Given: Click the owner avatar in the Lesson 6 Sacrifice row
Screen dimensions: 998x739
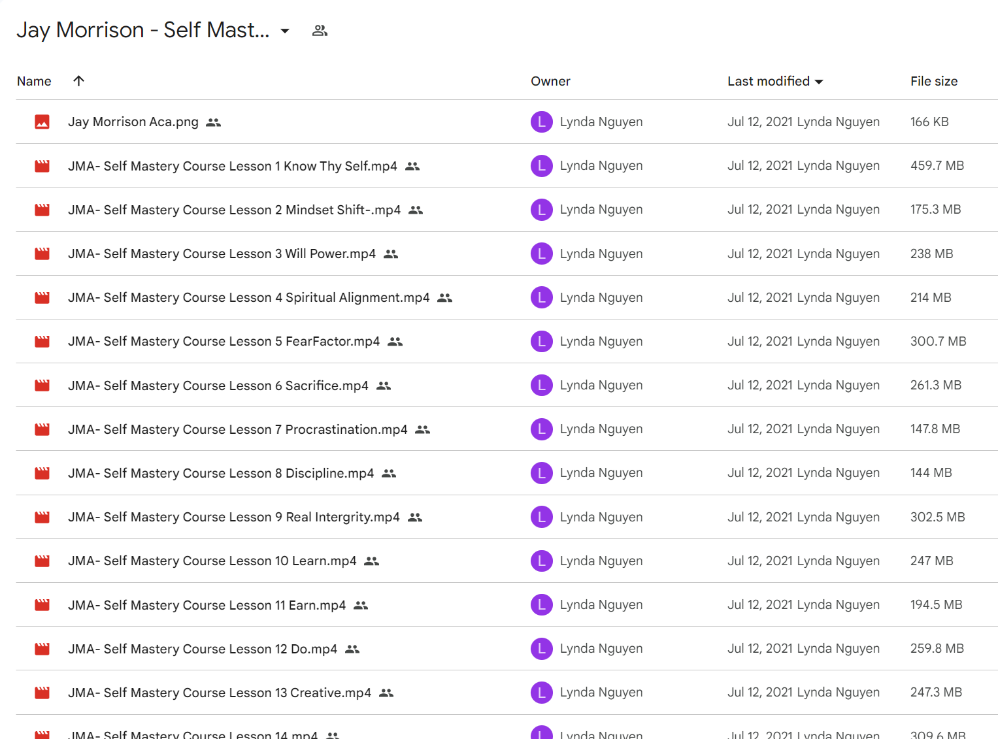Looking at the screenshot, I should 542,385.
